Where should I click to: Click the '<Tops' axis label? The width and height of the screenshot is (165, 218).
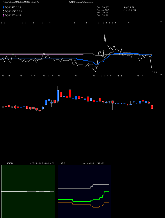162,22
